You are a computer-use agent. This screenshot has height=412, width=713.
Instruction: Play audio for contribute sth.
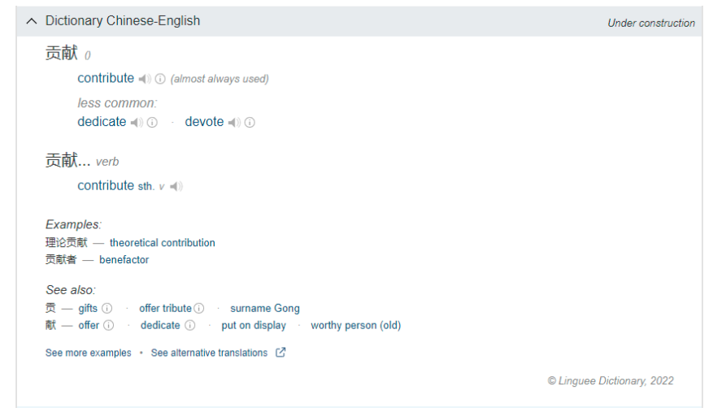176,186
